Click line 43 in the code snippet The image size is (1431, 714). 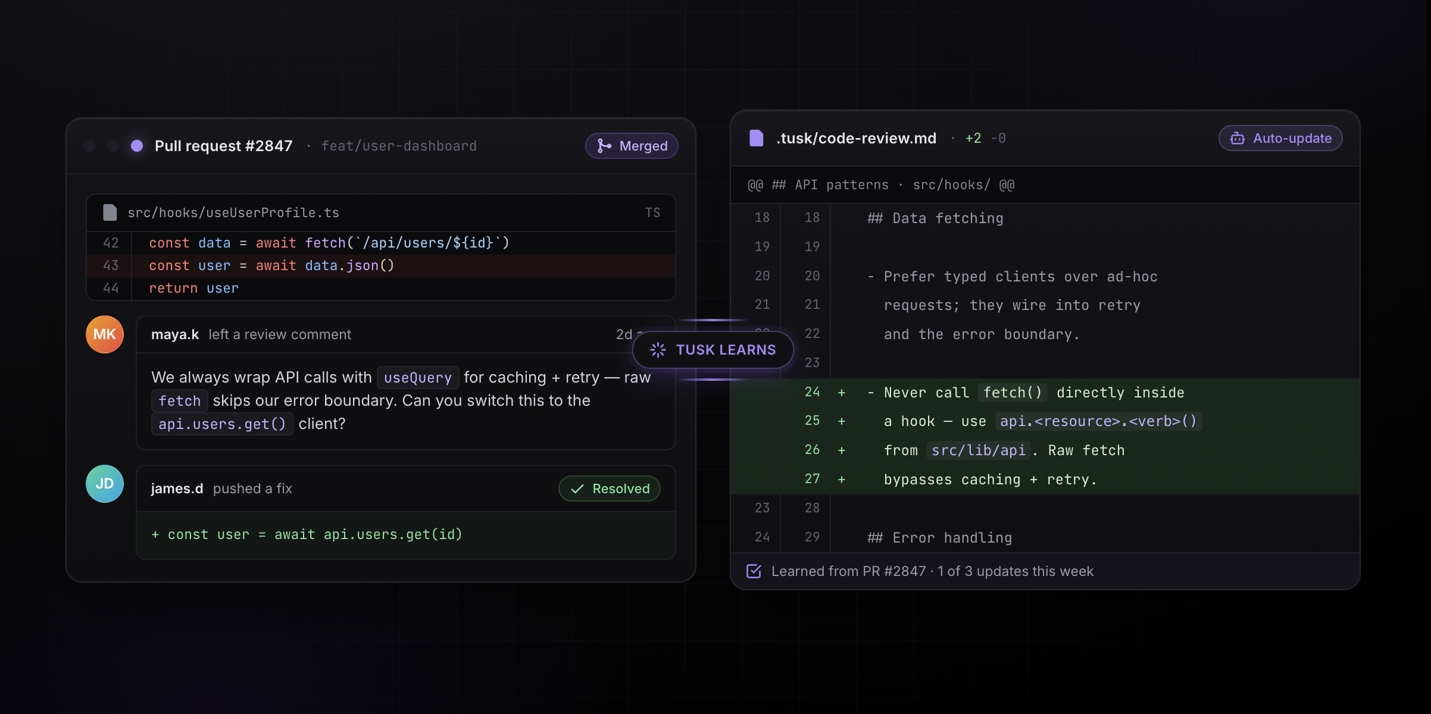(x=271, y=265)
